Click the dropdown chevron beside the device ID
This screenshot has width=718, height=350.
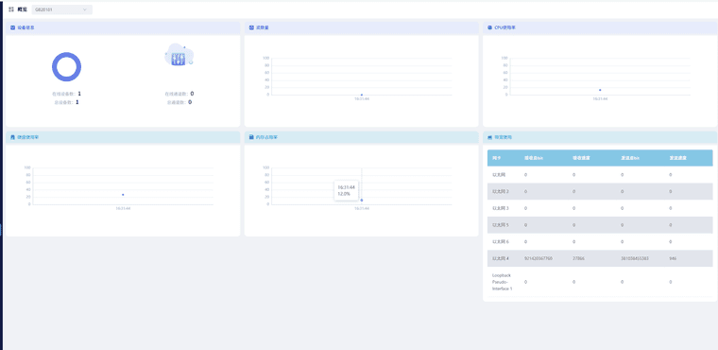coord(85,9)
